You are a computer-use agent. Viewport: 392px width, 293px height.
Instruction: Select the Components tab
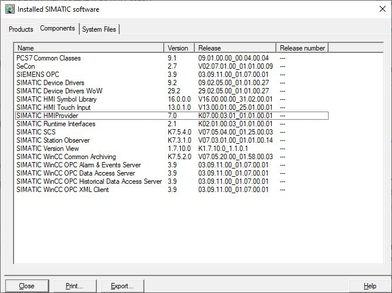pyautogui.click(x=58, y=29)
